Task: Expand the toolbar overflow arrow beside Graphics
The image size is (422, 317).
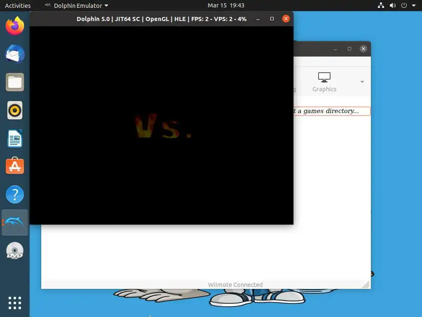Action: click(362, 82)
